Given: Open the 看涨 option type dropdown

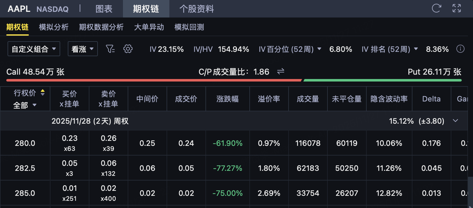Looking at the screenshot, I should click(83, 49).
